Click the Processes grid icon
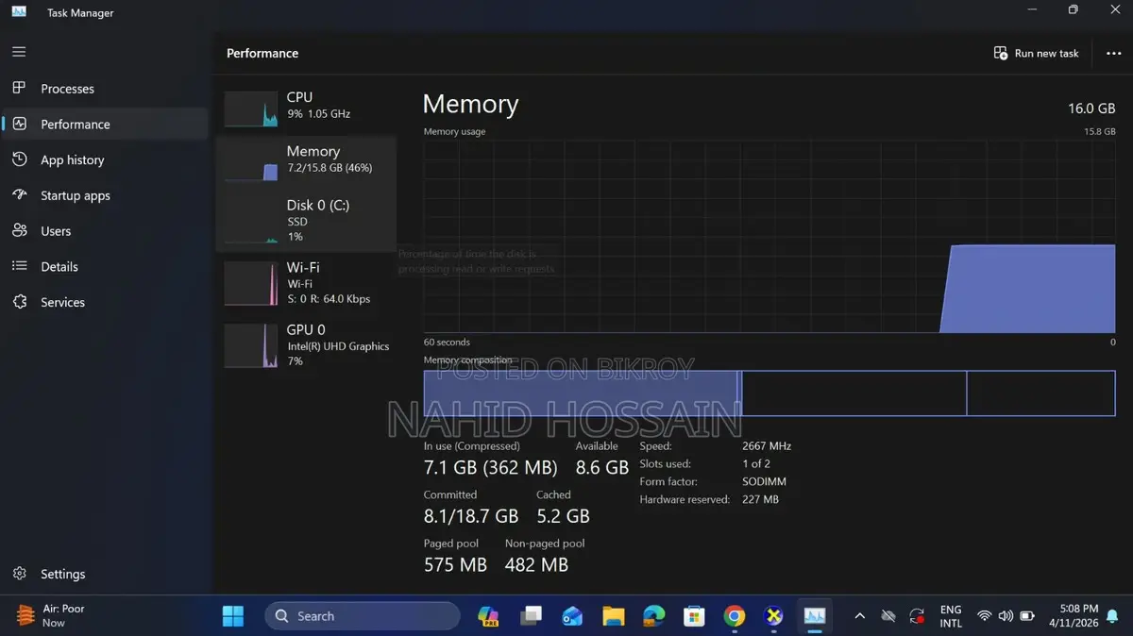The width and height of the screenshot is (1133, 636). [19, 88]
